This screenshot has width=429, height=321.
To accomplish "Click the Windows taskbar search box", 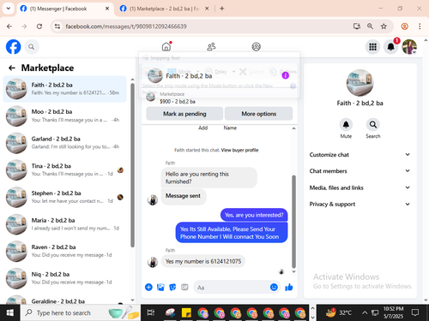I will tap(81, 312).
